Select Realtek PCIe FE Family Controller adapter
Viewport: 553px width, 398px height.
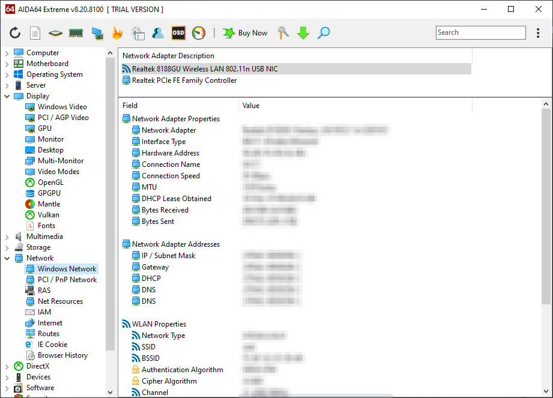pos(184,80)
